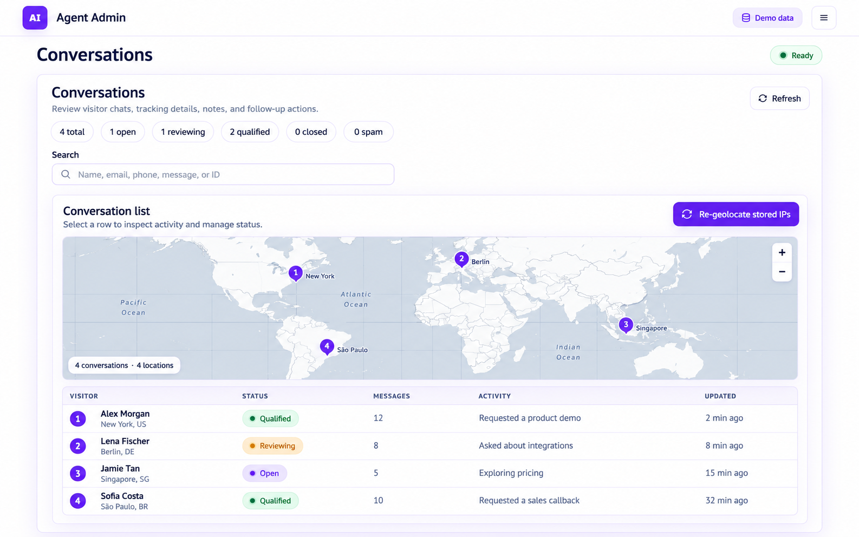The width and height of the screenshot is (859, 537).
Task: Filter by the 1 open chip
Action: point(122,132)
